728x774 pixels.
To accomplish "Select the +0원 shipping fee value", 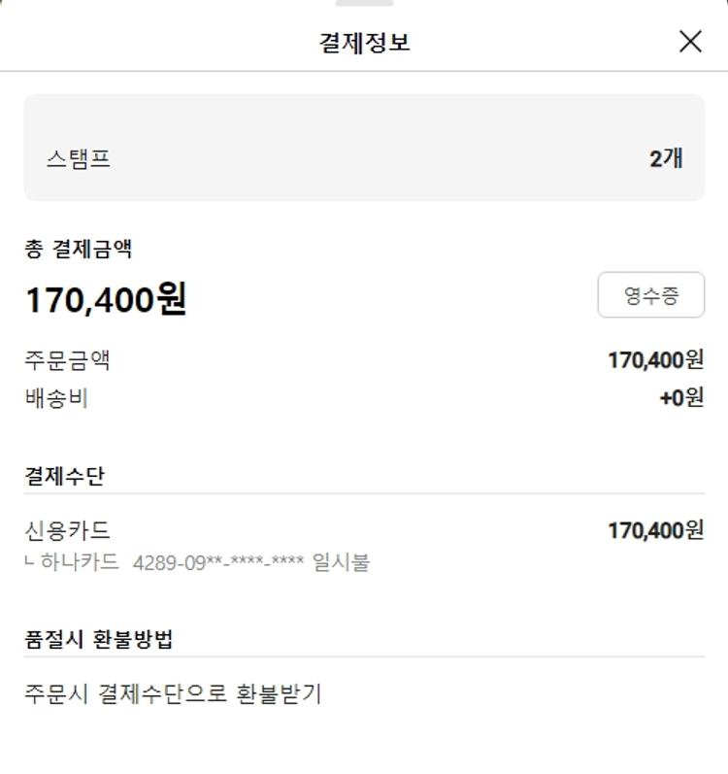I will [681, 398].
